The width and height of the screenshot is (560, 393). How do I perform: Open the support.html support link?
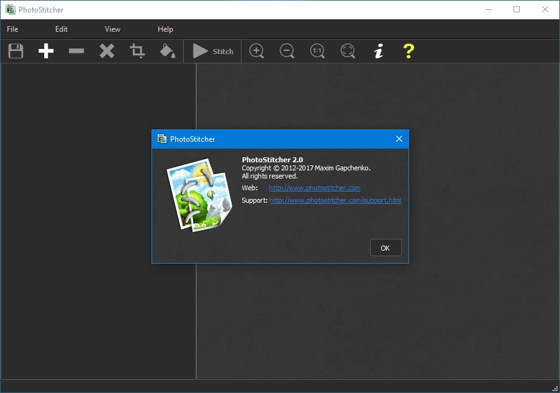pos(335,200)
